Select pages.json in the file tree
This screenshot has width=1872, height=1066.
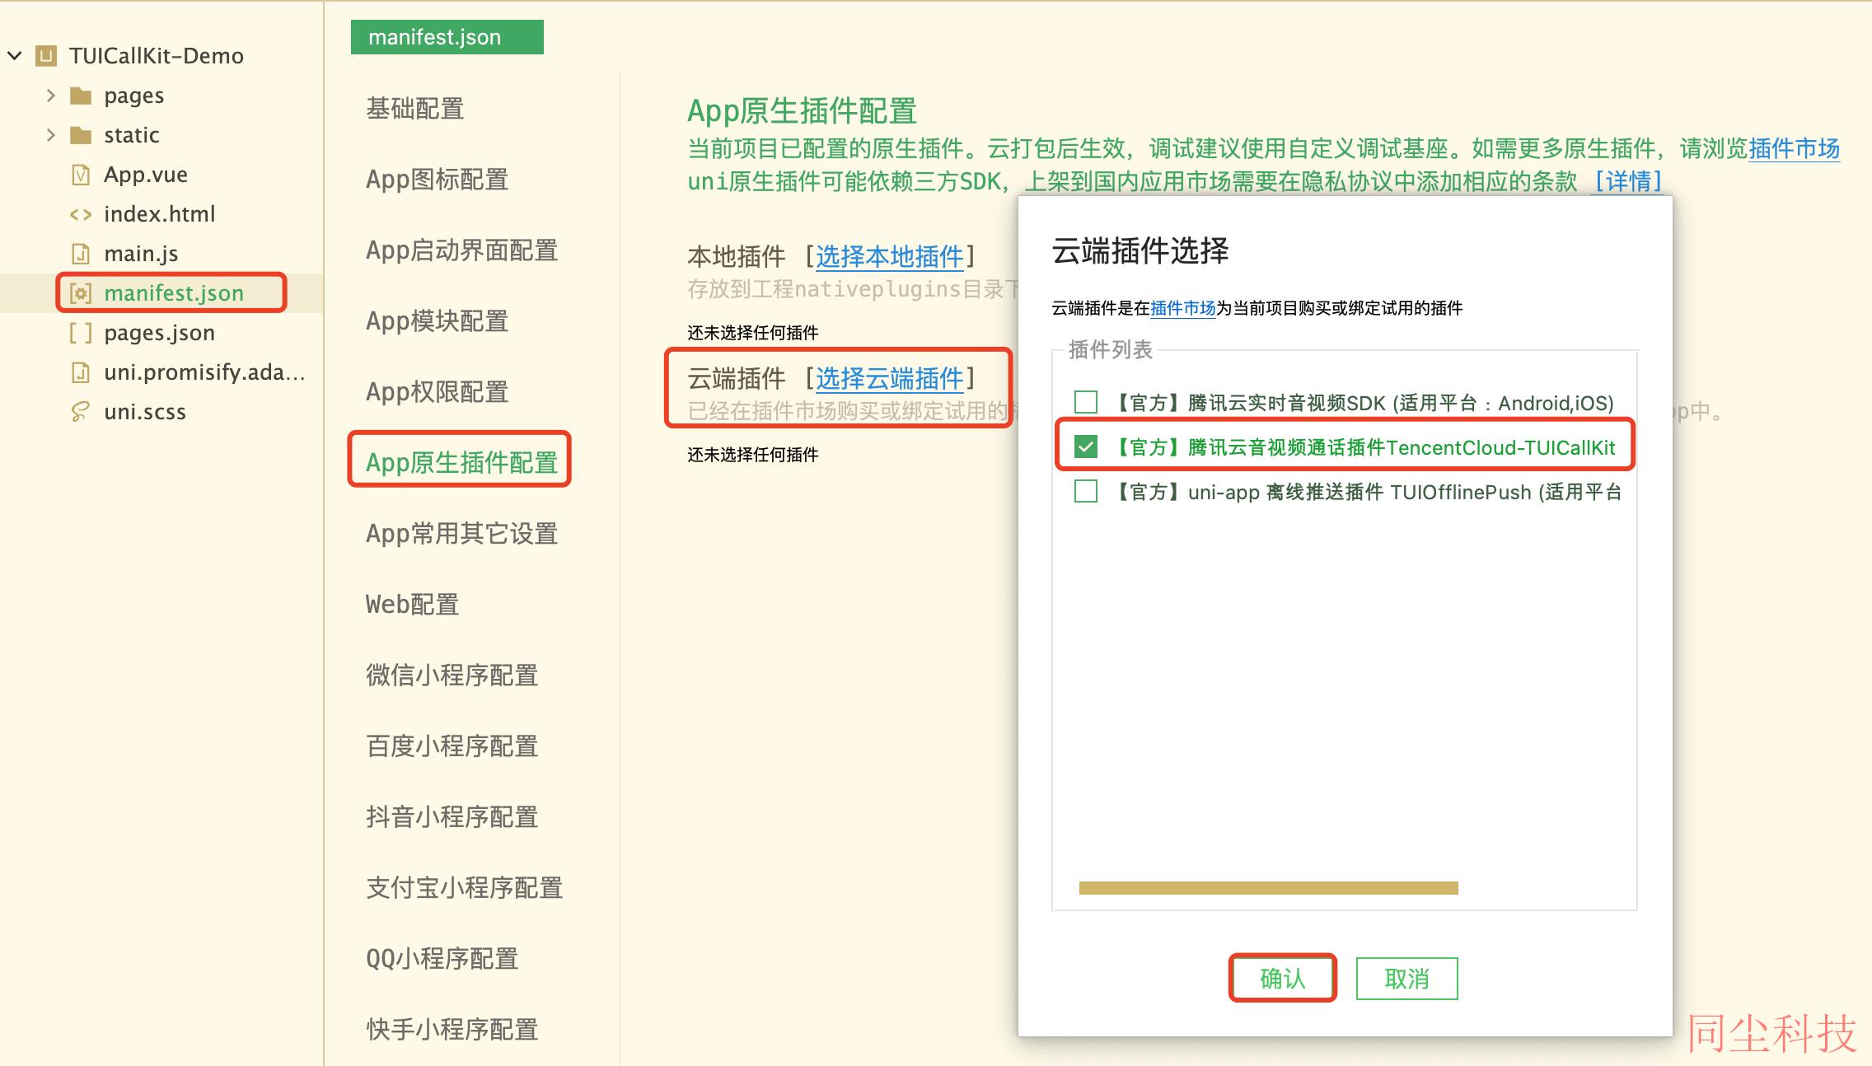[x=159, y=333]
